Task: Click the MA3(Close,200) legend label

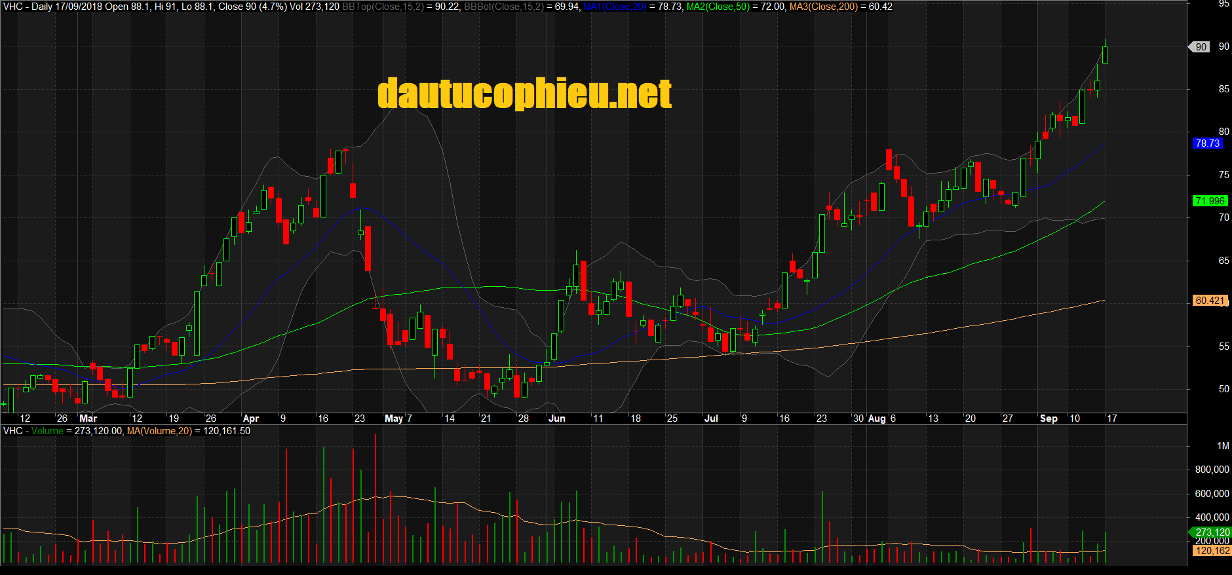Action: 823,7
